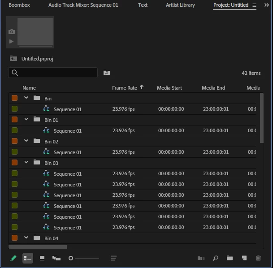Click the Poster Frame camera icon
Viewport: 273px width, 268px height.
pyautogui.click(x=12, y=32)
